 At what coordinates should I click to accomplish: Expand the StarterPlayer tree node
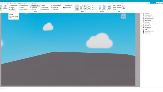pos(142,26)
